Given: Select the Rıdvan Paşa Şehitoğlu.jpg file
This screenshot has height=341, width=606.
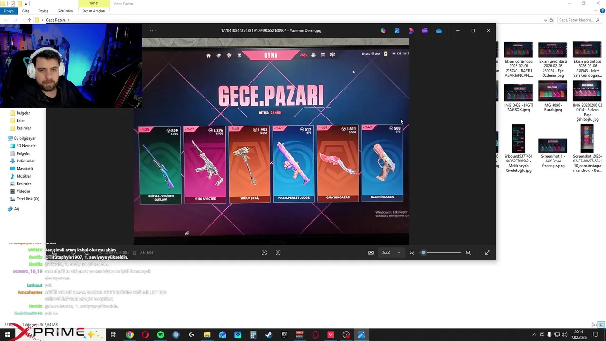Looking at the screenshot, I should tap(587, 101).
